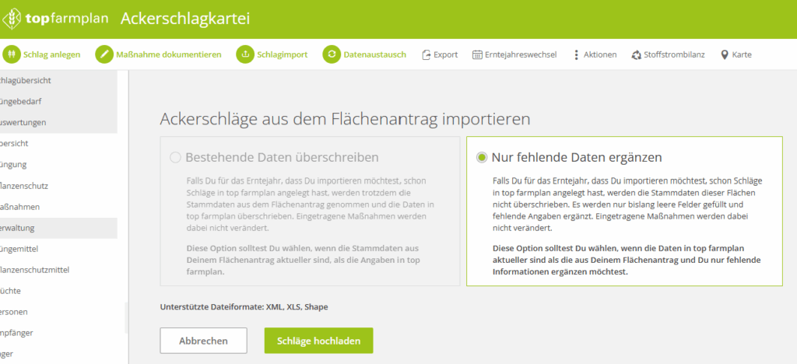
Task: Expand the Verwaltung sidebar section
Action: point(23,228)
